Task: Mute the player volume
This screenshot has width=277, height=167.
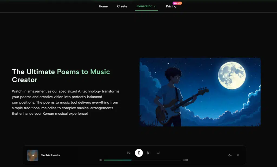Action: pyautogui.click(x=230, y=155)
